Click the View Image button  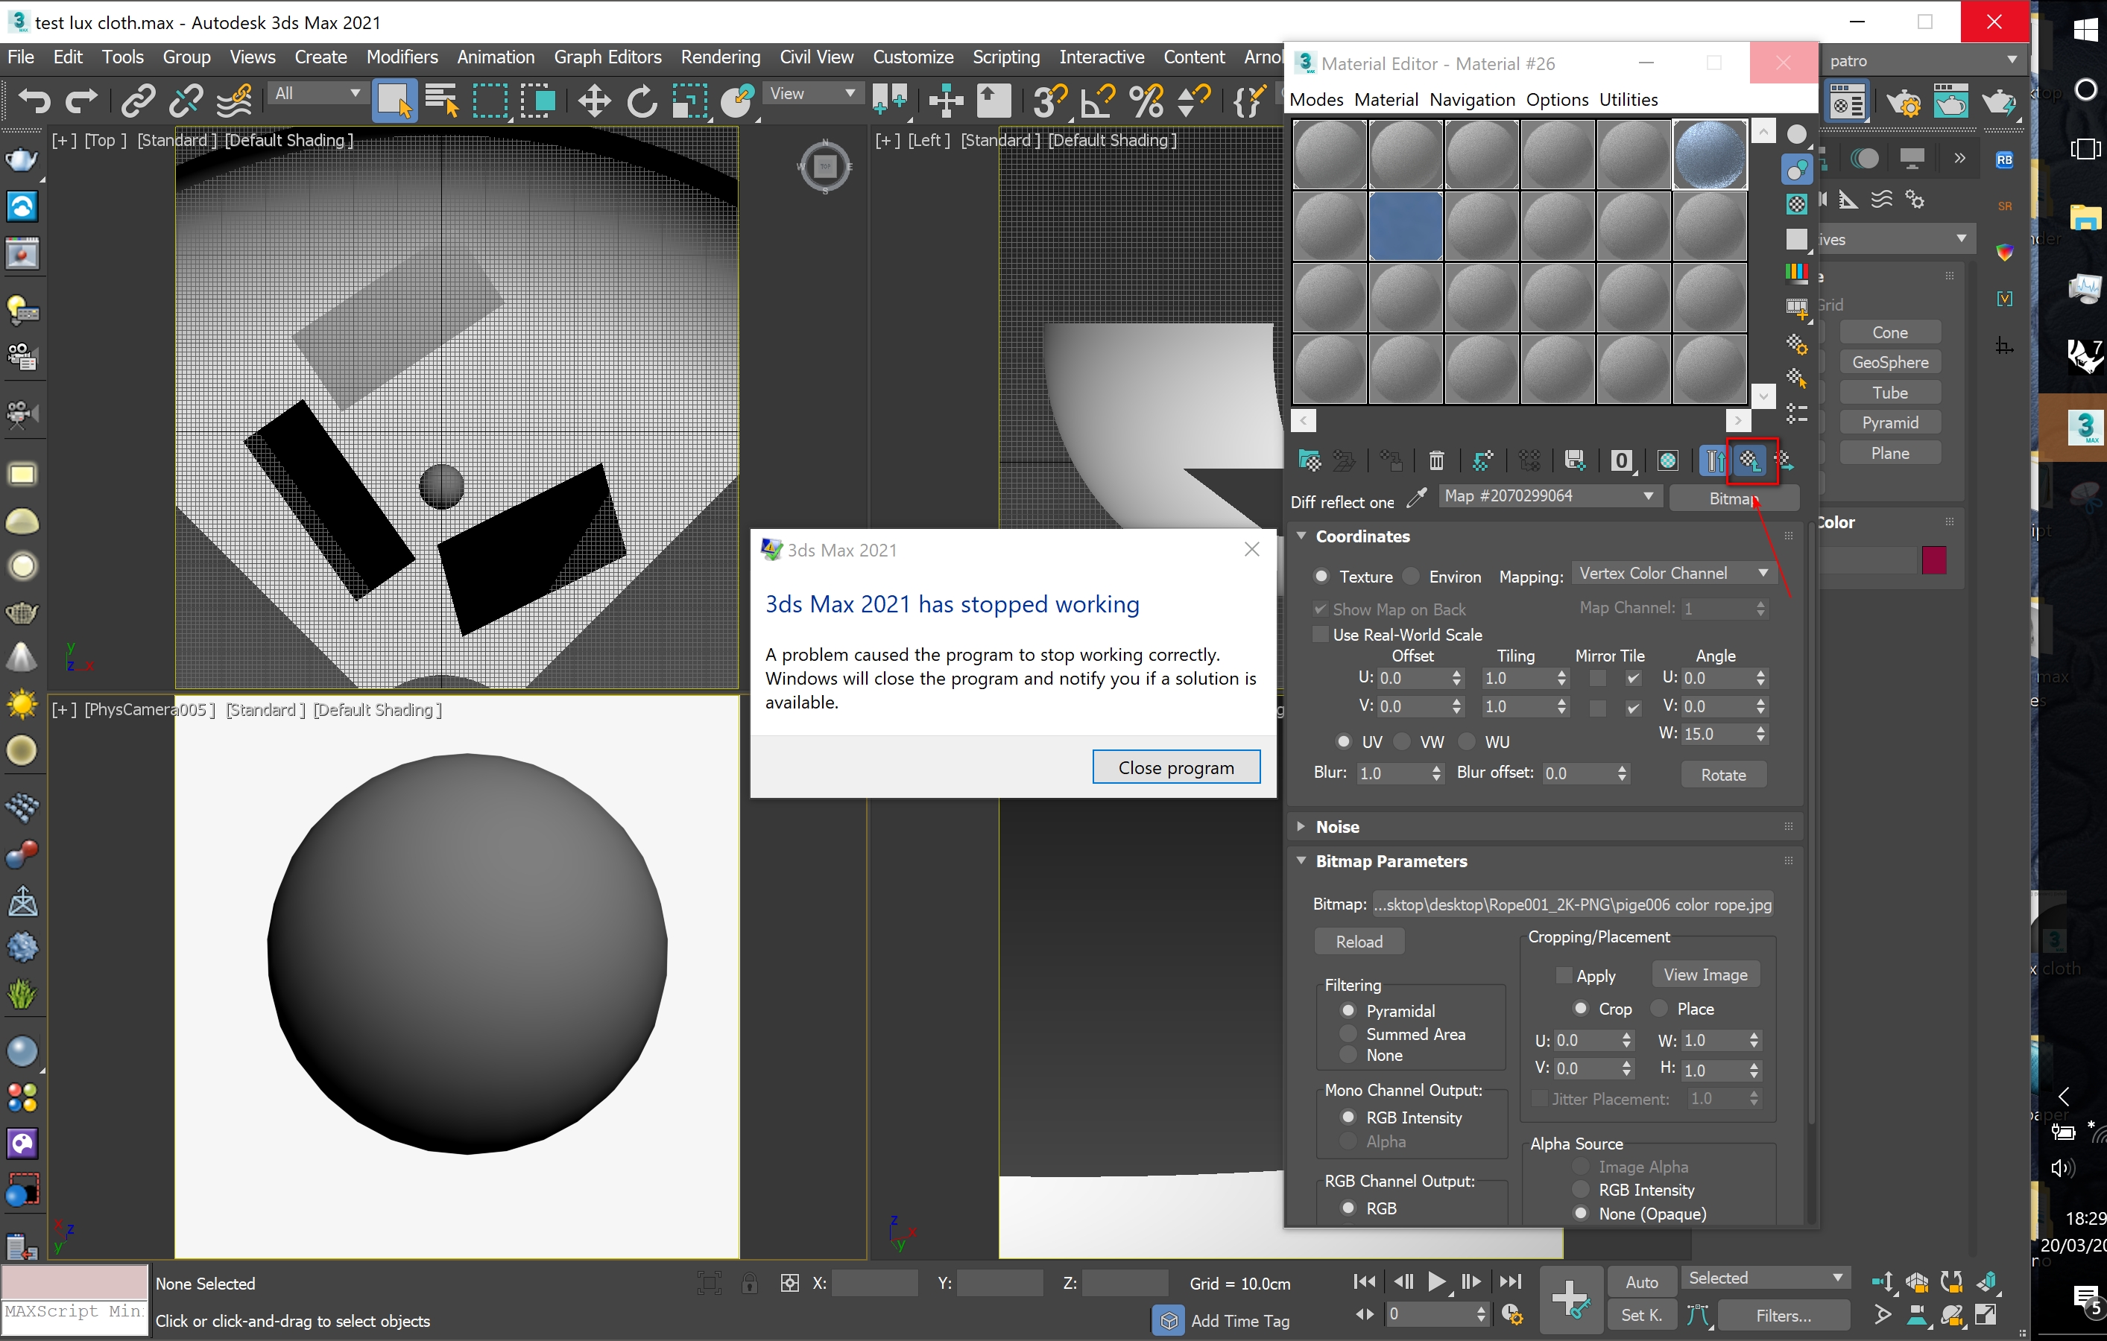pyautogui.click(x=1705, y=974)
